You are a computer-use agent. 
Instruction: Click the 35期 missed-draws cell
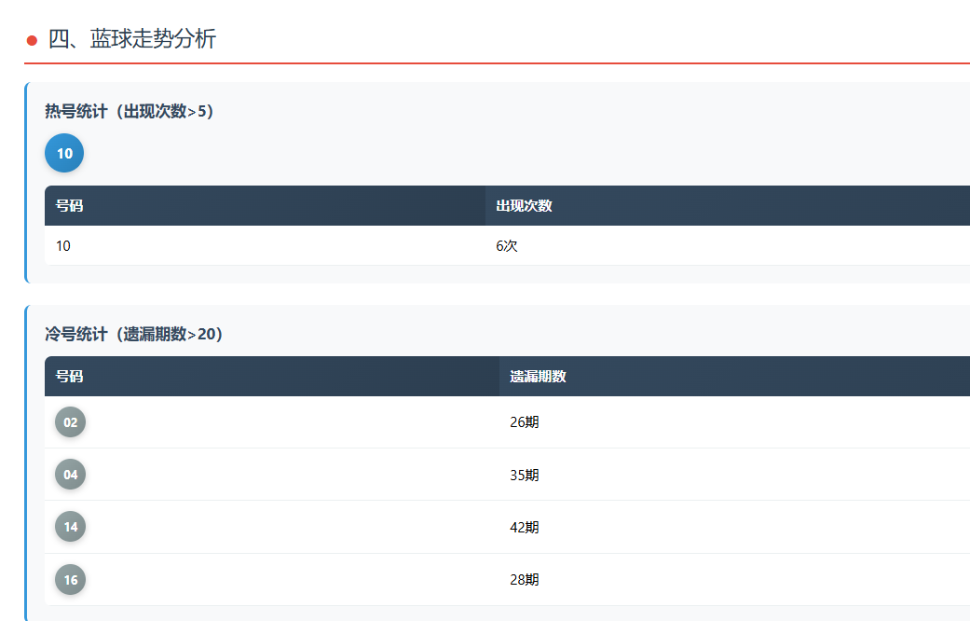coord(524,475)
